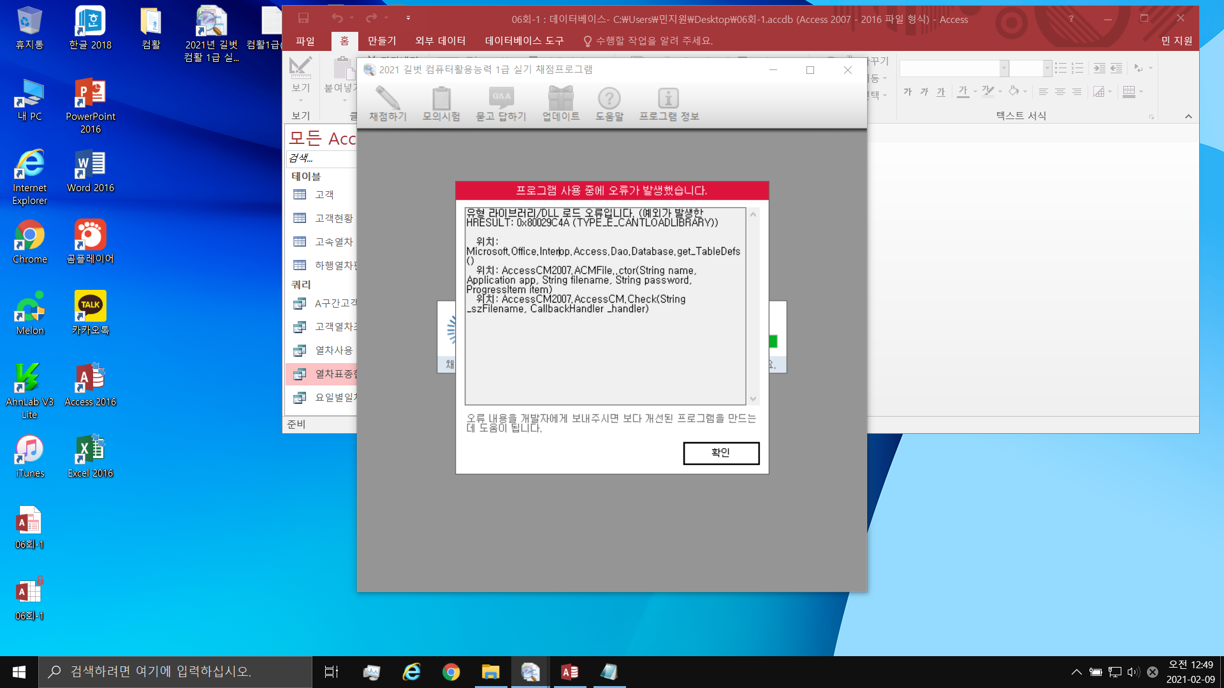Collapse the Access ribbon with chevron
The width and height of the screenshot is (1224, 688).
point(1188,116)
